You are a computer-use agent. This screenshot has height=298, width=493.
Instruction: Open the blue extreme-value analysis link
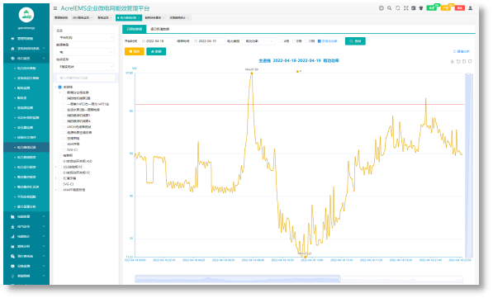click(x=462, y=51)
